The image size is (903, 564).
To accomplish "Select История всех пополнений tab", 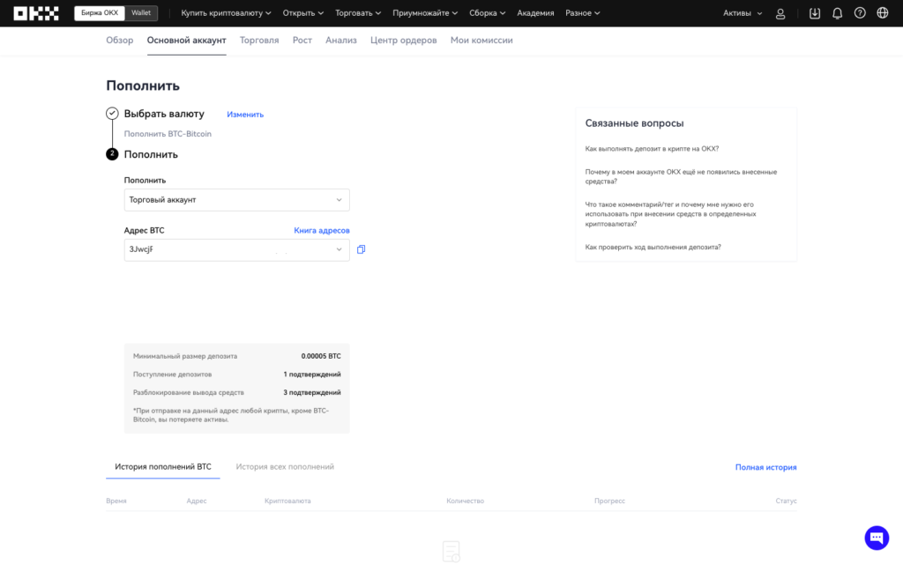I will click(x=285, y=467).
